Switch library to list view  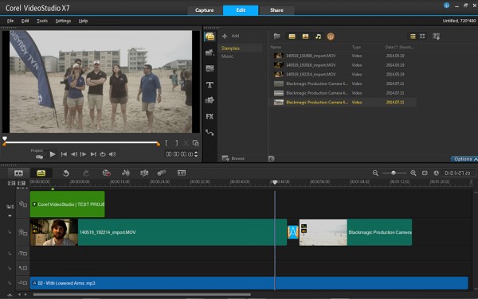[413, 37]
